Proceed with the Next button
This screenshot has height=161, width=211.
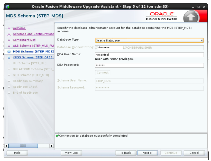(148, 153)
